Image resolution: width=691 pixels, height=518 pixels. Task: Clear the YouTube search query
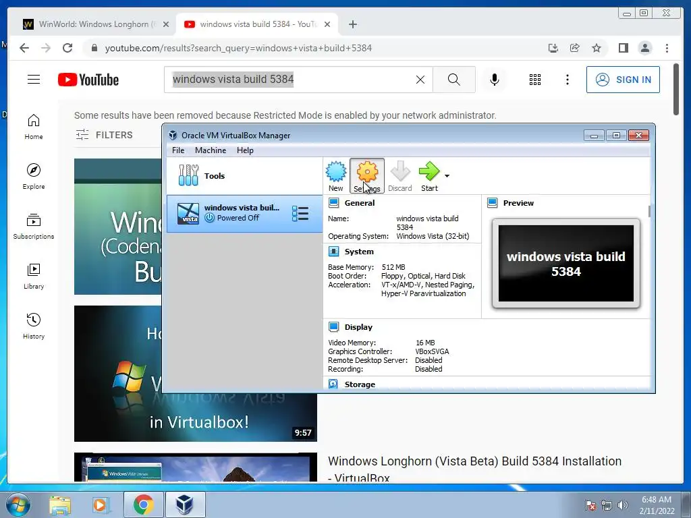tap(420, 80)
